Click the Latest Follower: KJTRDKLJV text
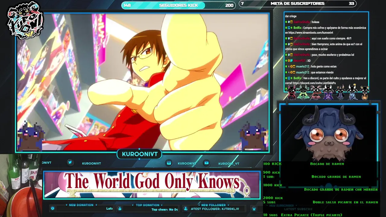The width and height of the screenshot is (386, 217). coord(215,209)
